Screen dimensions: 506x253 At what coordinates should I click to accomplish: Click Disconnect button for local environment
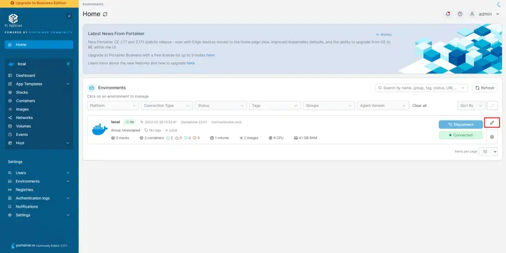tap(461, 125)
